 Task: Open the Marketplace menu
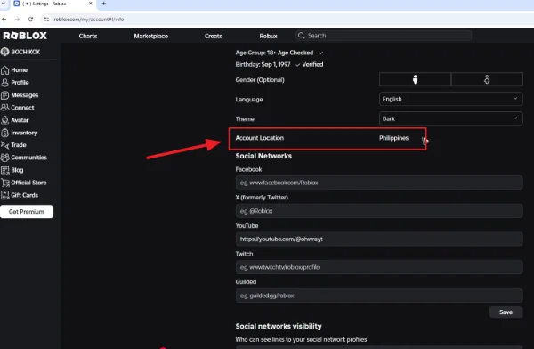(x=151, y=36)
